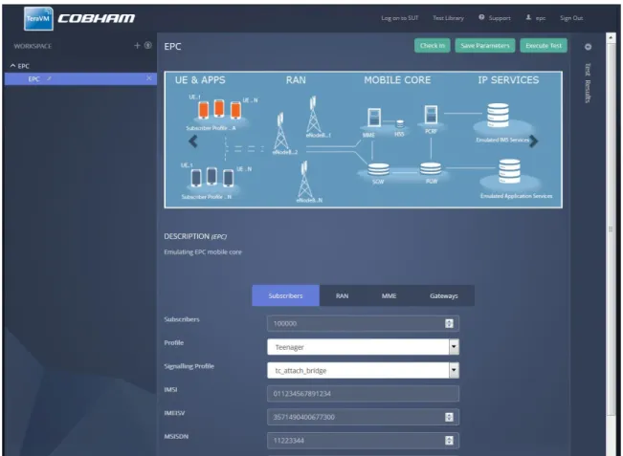Click the IMSI input field

pyautogui.click(x=363, y=394)
